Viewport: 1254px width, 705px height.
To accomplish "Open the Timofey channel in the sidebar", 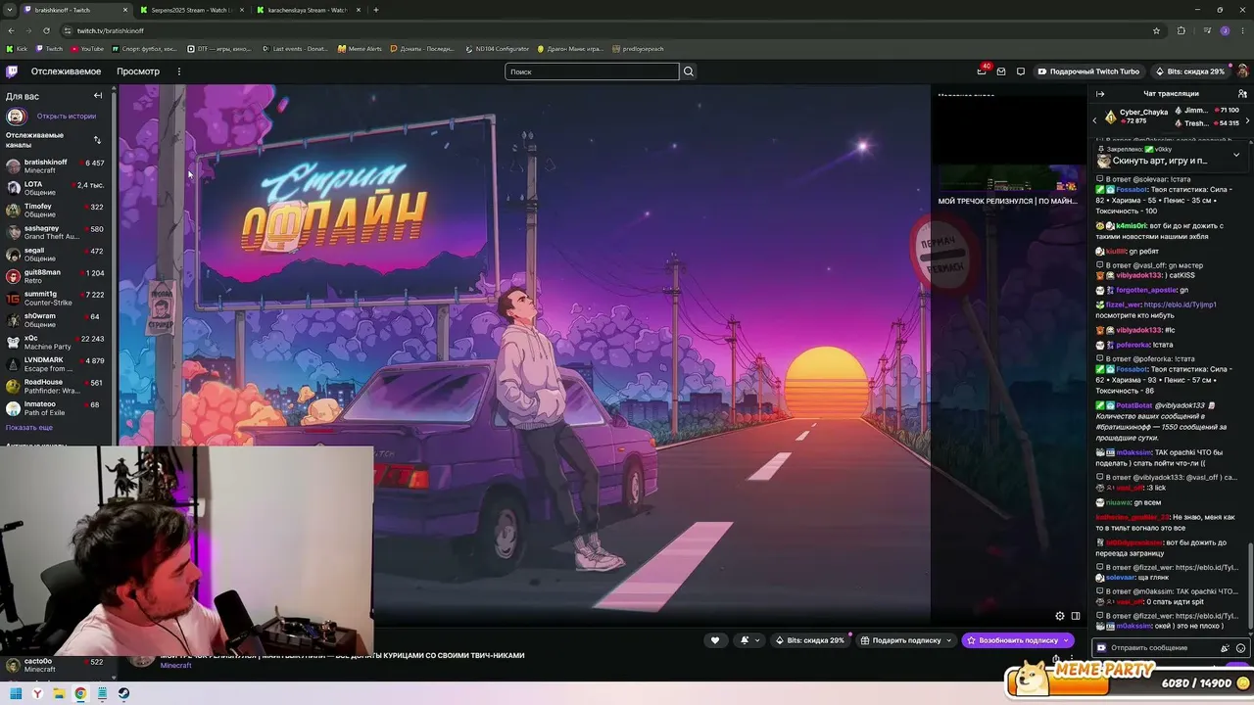I will click(x=57, y=211).
